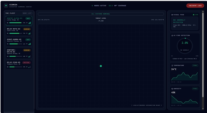
Task: Click battery icon of RELAY-BETA-02
Action: click(8, 33)
